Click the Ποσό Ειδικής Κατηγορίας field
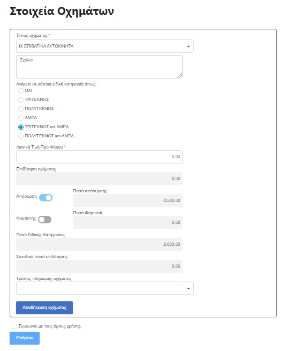 tap(99, 244)
